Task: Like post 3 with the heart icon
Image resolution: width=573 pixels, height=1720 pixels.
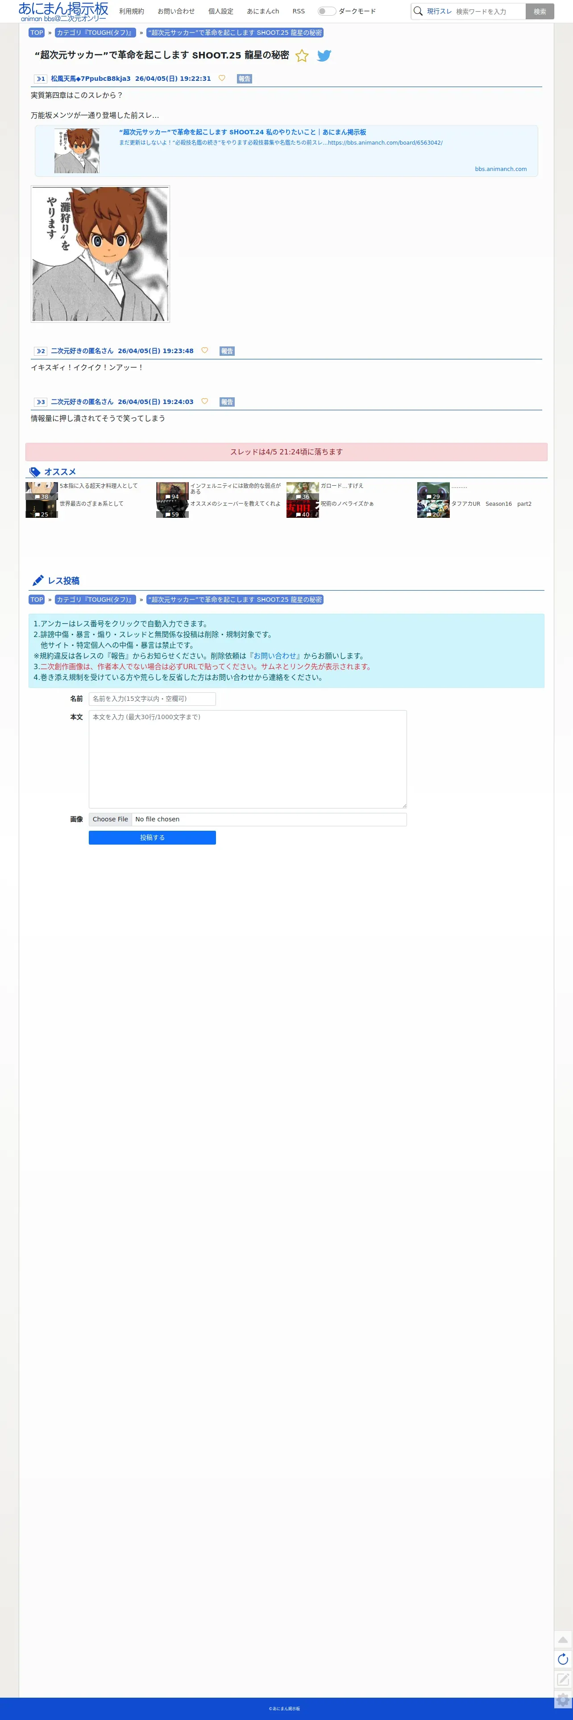Action: coord(204,401)
